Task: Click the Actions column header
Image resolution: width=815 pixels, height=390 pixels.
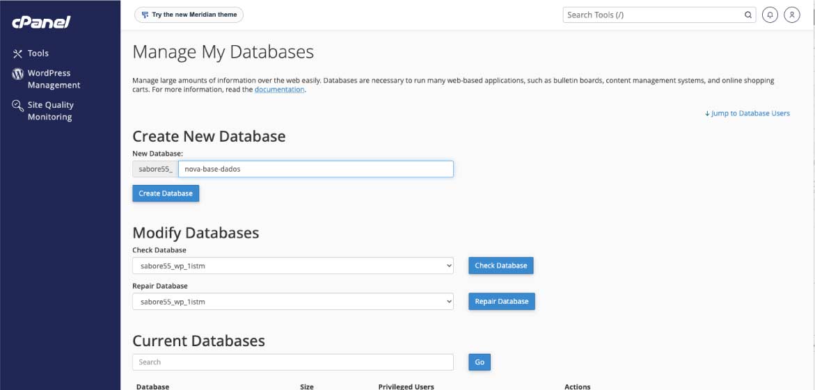Action: [x=578, y=387]
